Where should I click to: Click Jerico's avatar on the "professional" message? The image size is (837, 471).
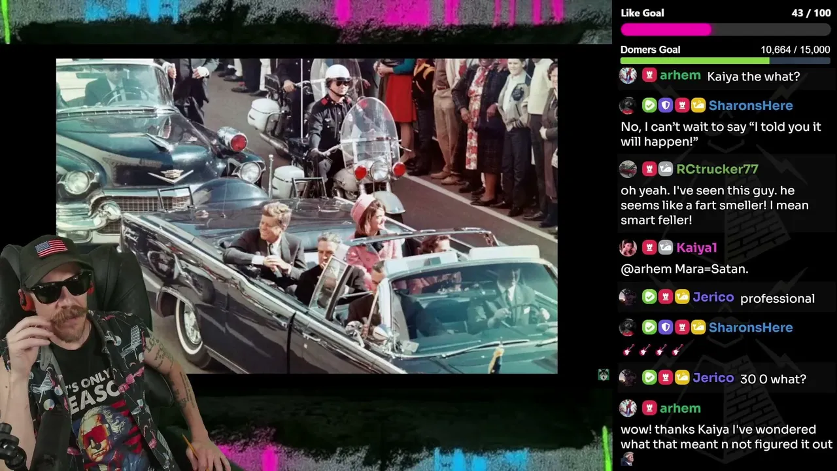click(628, 297)
